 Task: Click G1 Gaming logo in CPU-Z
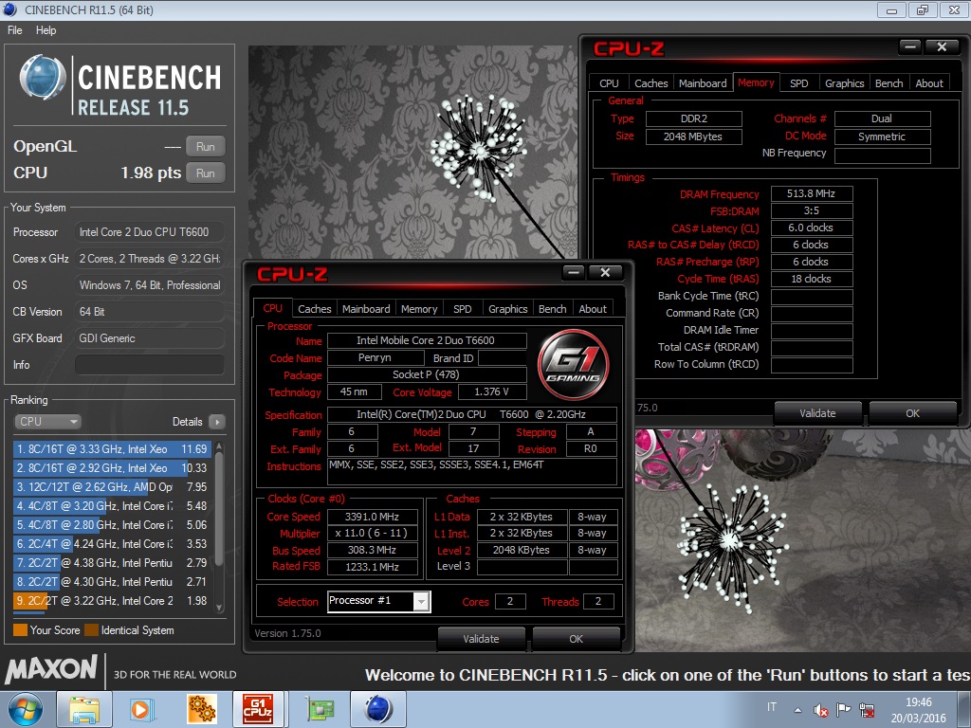tap(574, 365)
